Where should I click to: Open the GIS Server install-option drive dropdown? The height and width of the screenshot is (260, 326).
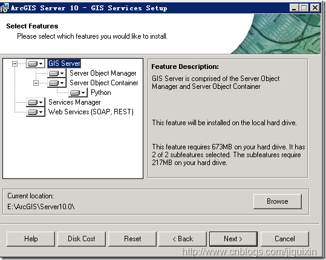coord(36,63)
